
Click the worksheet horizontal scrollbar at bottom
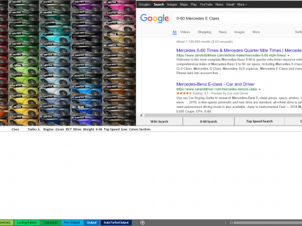pyautogui.click(x=267, y=223)
